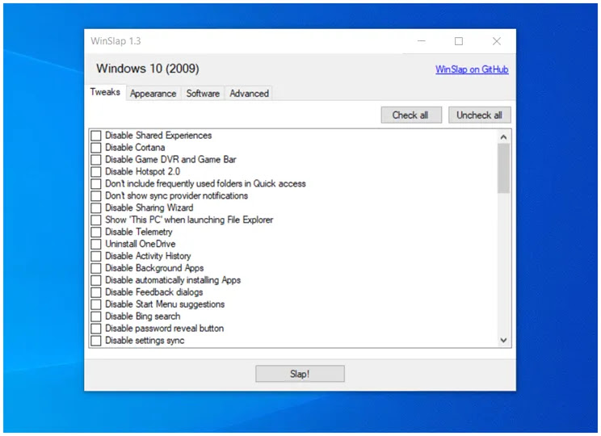This screenshot has width=601, height=436.
Task: Check Disable Start Menu suggestions
Action: pos(96,304)
